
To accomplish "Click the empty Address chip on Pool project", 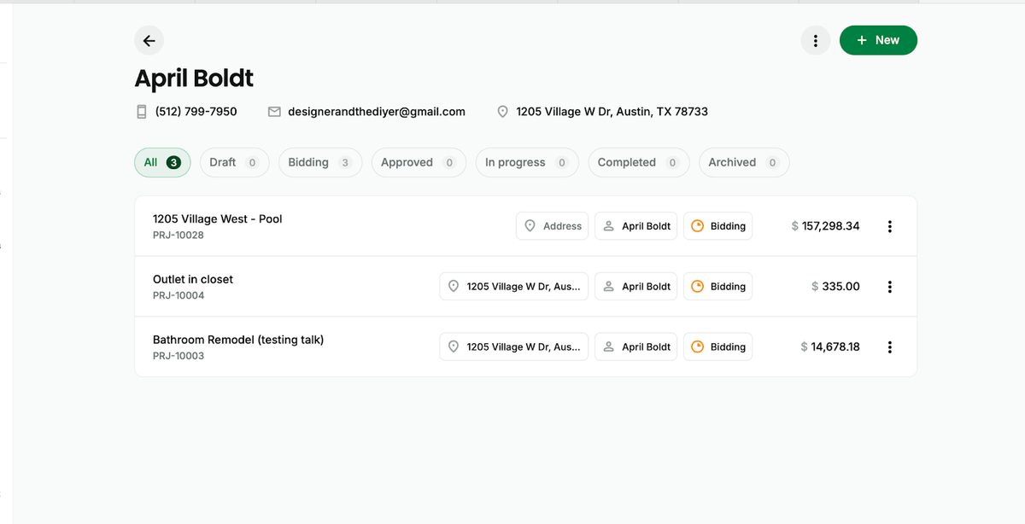I will pos(552,226).
